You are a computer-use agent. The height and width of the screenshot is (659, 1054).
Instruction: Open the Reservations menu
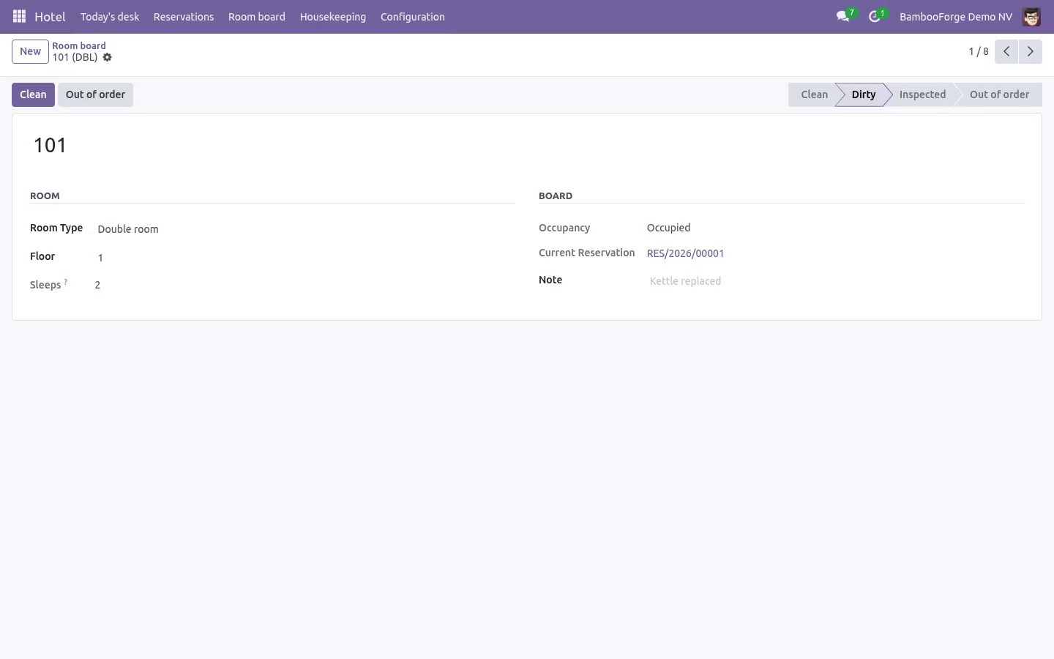point(184,17)
